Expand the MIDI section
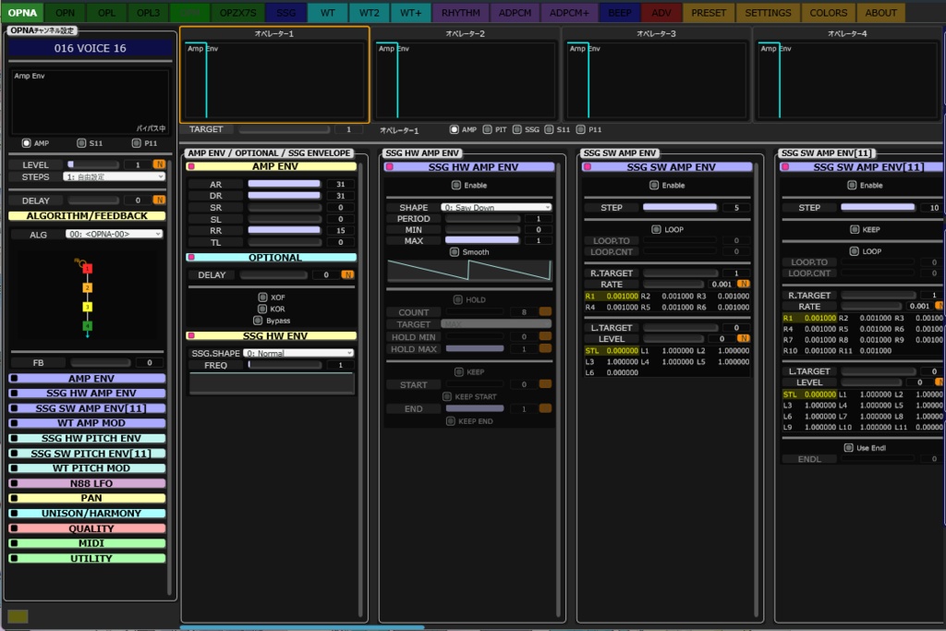The image size is (946, 631). (x=88, y=543)
